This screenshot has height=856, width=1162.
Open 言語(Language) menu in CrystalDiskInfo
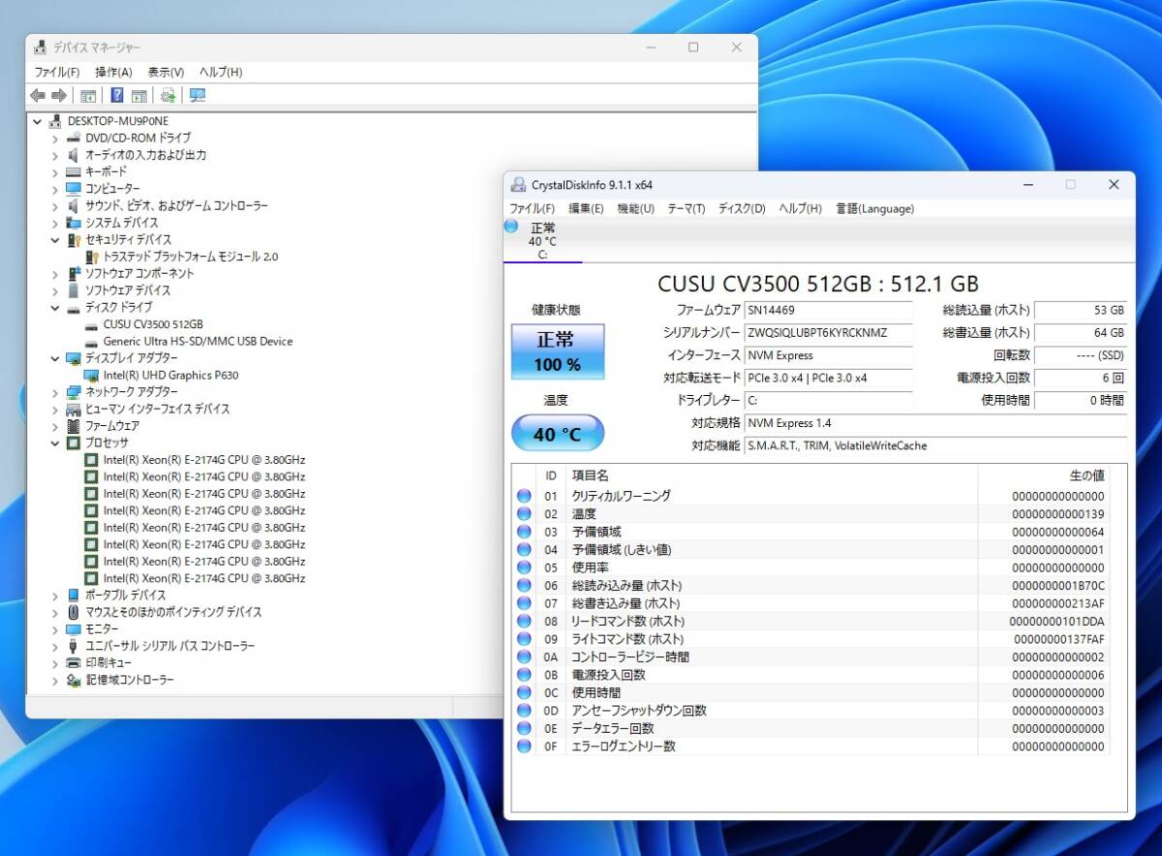pos(874,208)
